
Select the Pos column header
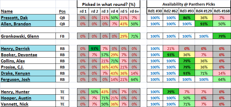62,11
